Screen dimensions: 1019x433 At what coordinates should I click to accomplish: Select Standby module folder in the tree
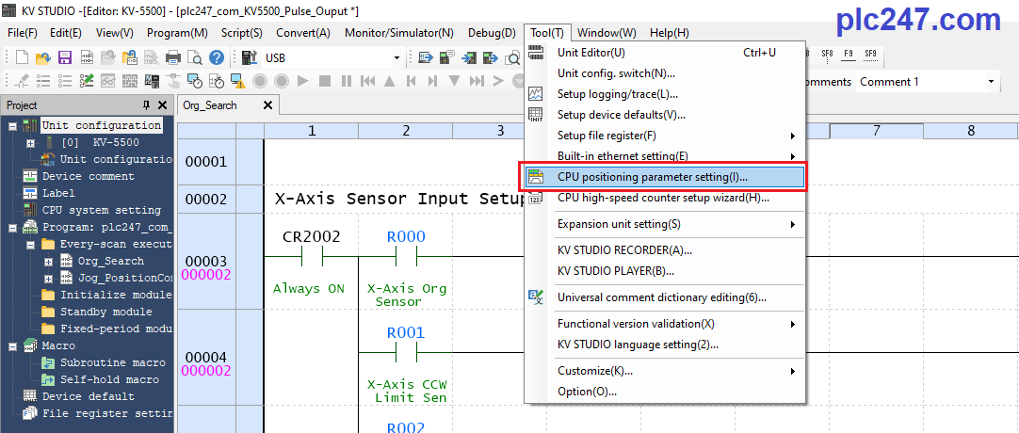[x=105, y=312]
